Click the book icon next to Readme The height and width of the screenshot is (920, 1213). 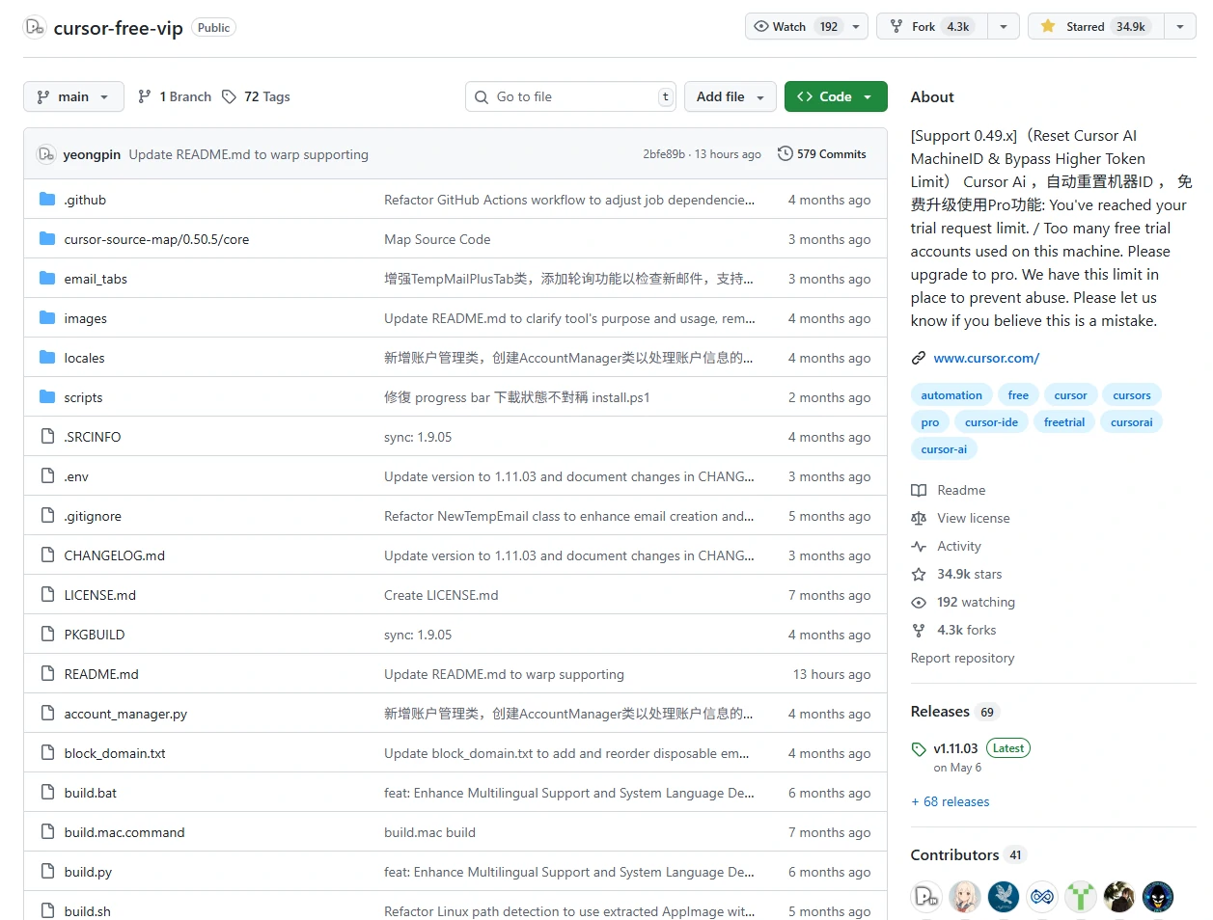pos(919,490)
